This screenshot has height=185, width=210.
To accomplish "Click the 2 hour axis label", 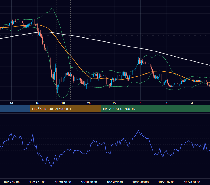I will point(166,103).
